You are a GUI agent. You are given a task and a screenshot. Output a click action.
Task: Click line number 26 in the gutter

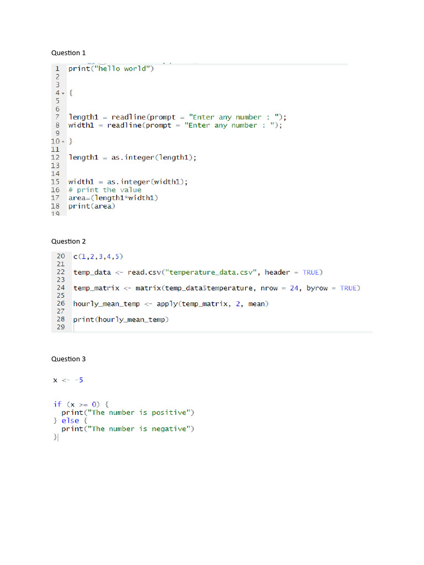point(61,303)
